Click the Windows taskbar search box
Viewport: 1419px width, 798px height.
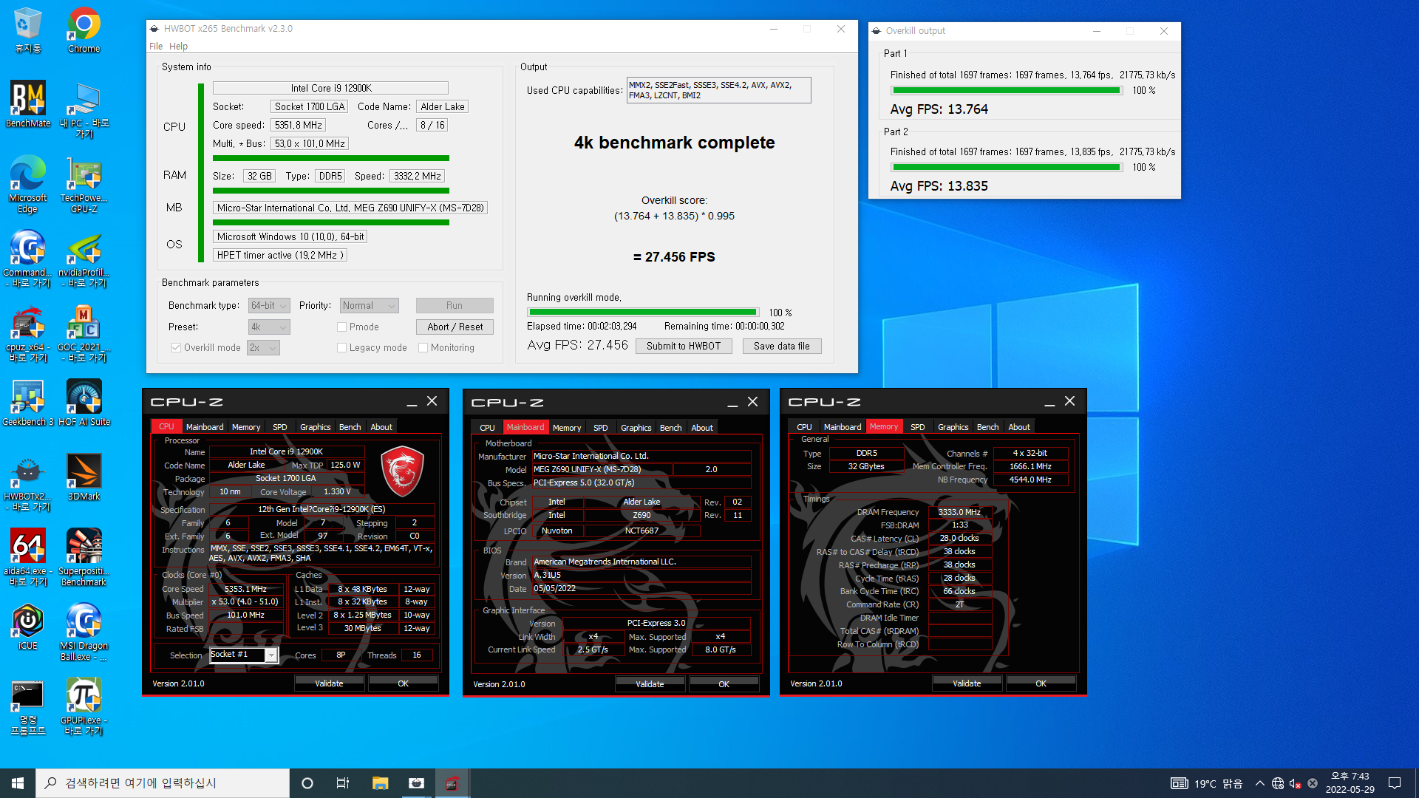[x=163, y=783]
